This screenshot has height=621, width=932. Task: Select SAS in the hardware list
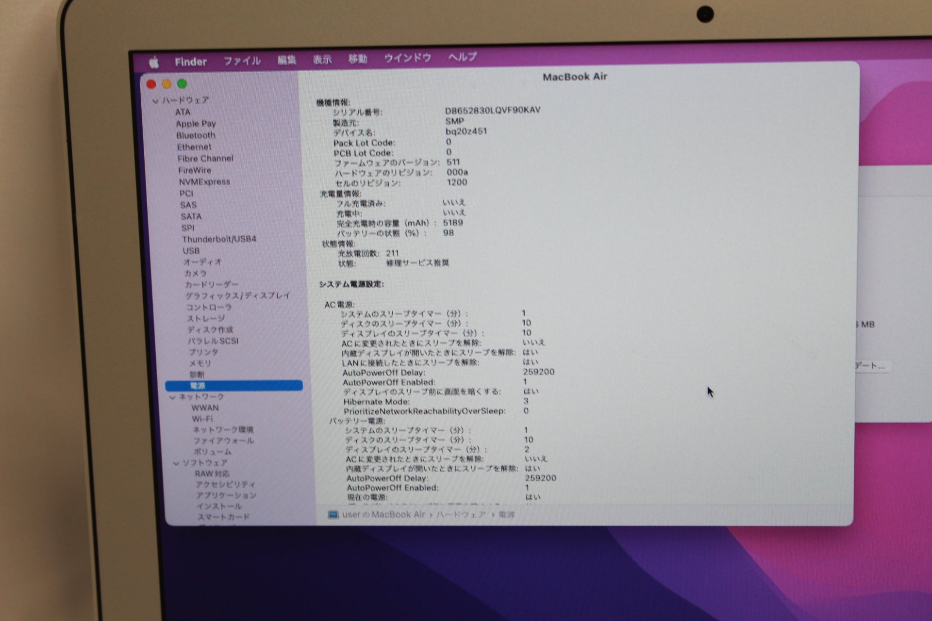[x=188, y=205]
